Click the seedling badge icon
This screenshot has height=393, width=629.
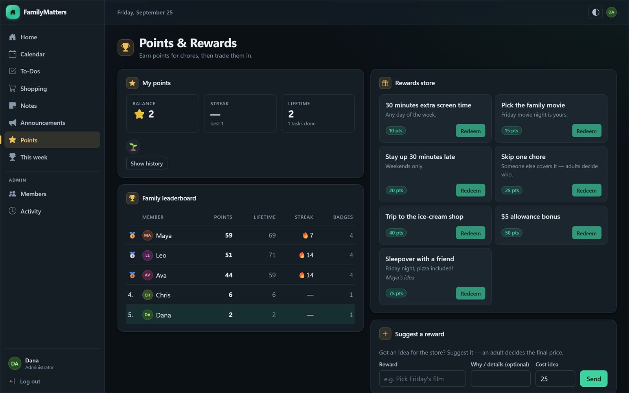pos(133,147)
